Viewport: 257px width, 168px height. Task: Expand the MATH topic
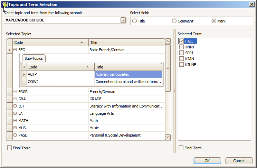point(15,121)
